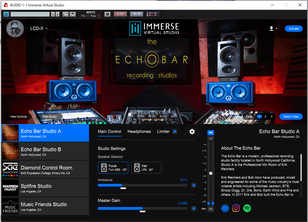Switch to the Main Control tab
The image size is (308, 222).
[x=109, y=132]
